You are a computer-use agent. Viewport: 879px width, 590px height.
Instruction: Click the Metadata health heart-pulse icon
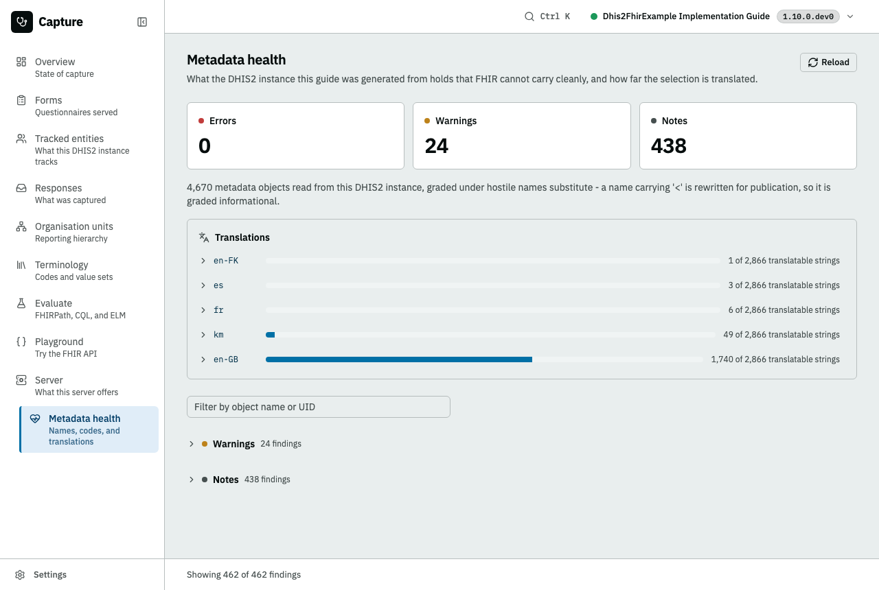(x=35, y=418)
